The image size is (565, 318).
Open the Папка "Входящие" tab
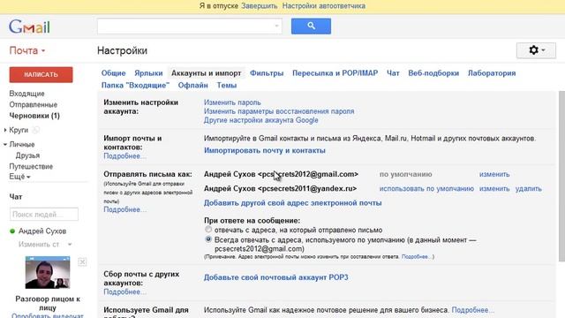click(135, 86)
